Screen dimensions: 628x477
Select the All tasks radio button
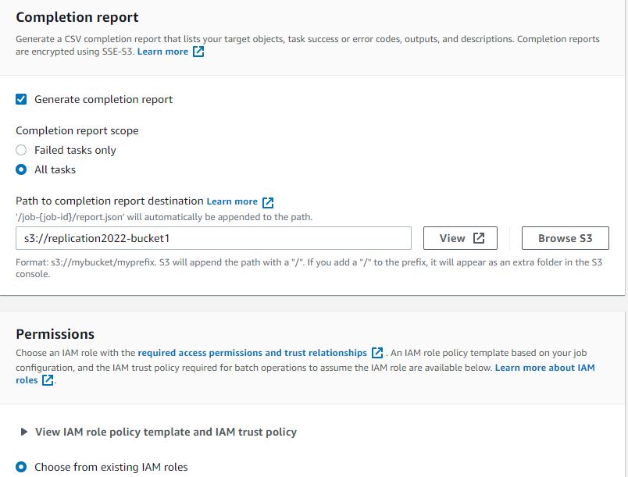(x=21, y=169)
